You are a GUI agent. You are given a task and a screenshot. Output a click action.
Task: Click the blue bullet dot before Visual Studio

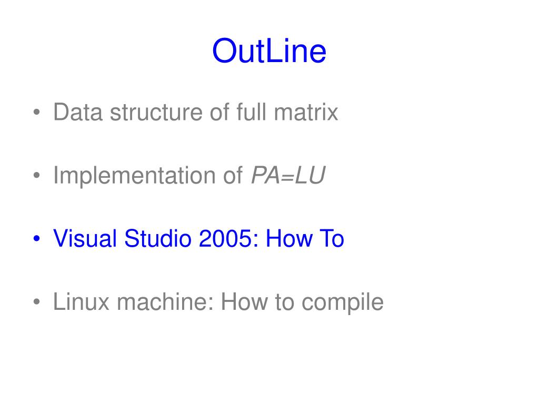(x=36, y=238)
